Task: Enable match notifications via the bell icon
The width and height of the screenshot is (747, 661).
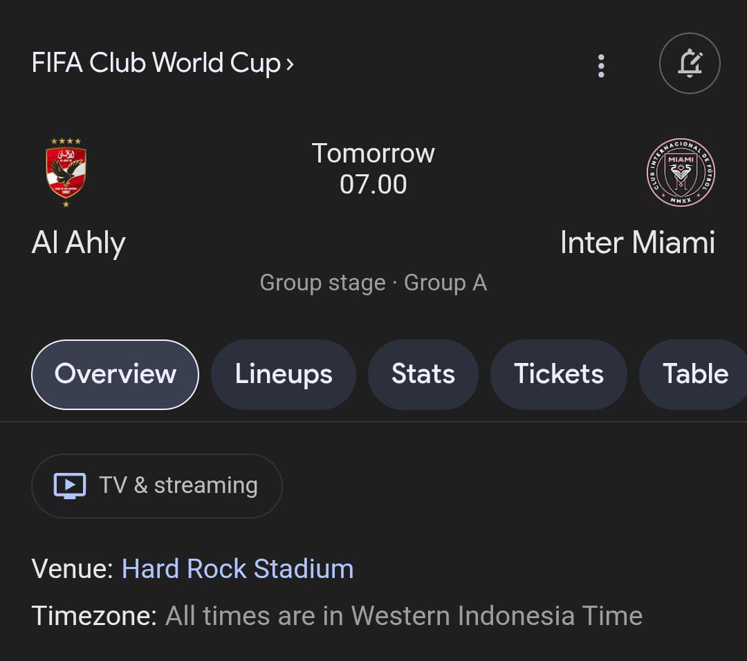Action: [689, 63]
